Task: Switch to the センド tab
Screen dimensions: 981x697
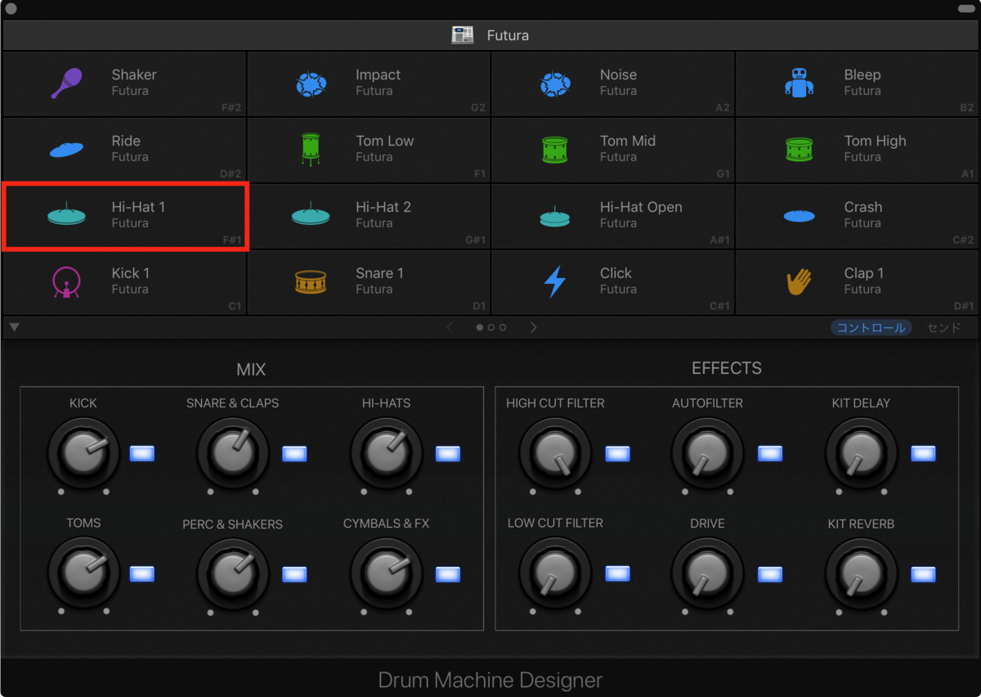Action: [943, 327]
